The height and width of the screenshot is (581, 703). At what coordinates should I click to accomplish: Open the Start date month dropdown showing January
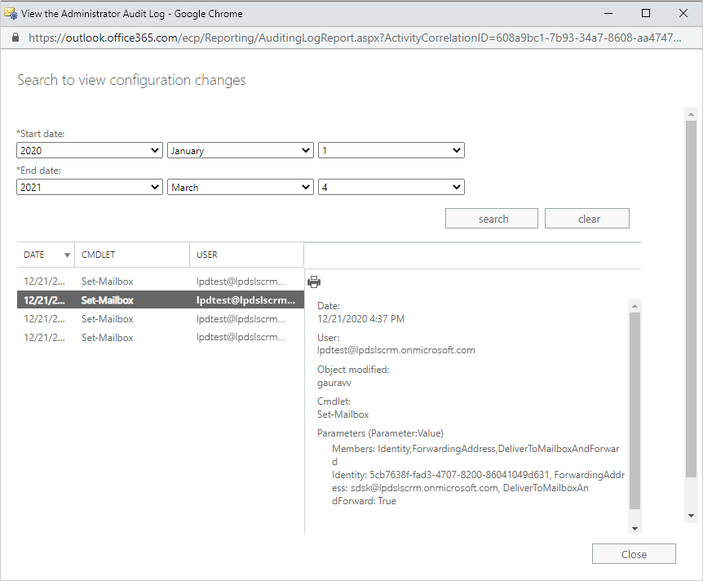tap(241, 150)
